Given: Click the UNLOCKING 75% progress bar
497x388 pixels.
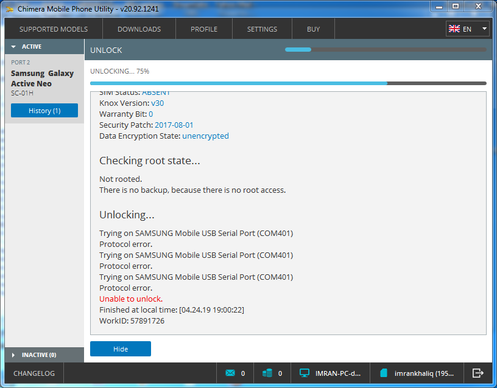Looking at the screenshot, I should (x=288, y=83).
